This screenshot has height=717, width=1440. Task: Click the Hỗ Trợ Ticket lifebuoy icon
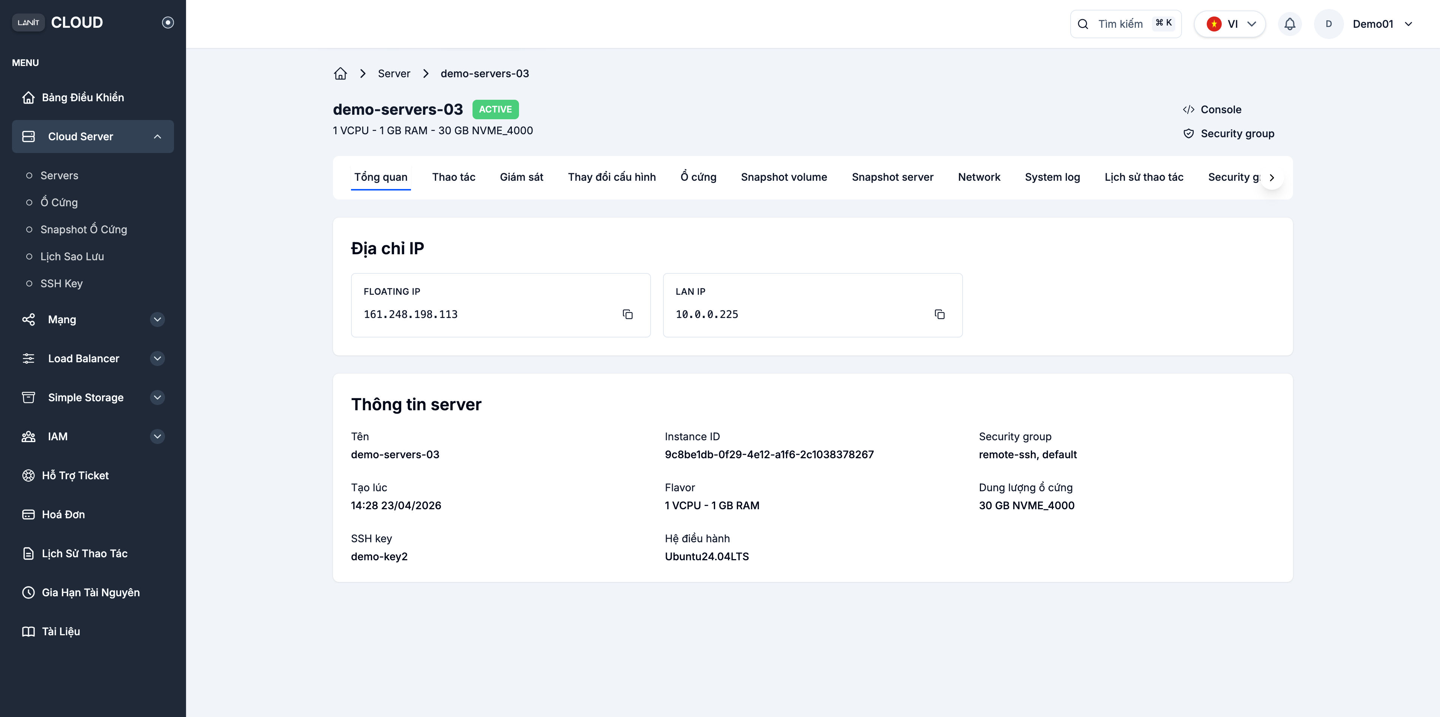pos(28,475)
